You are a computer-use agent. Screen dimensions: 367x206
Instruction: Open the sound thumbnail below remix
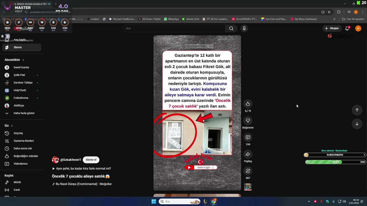tap(248, 187)
